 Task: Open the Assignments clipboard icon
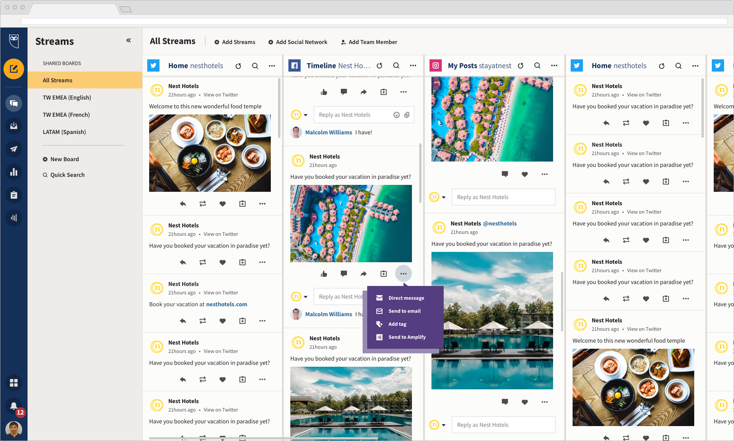tap(14, 195)
